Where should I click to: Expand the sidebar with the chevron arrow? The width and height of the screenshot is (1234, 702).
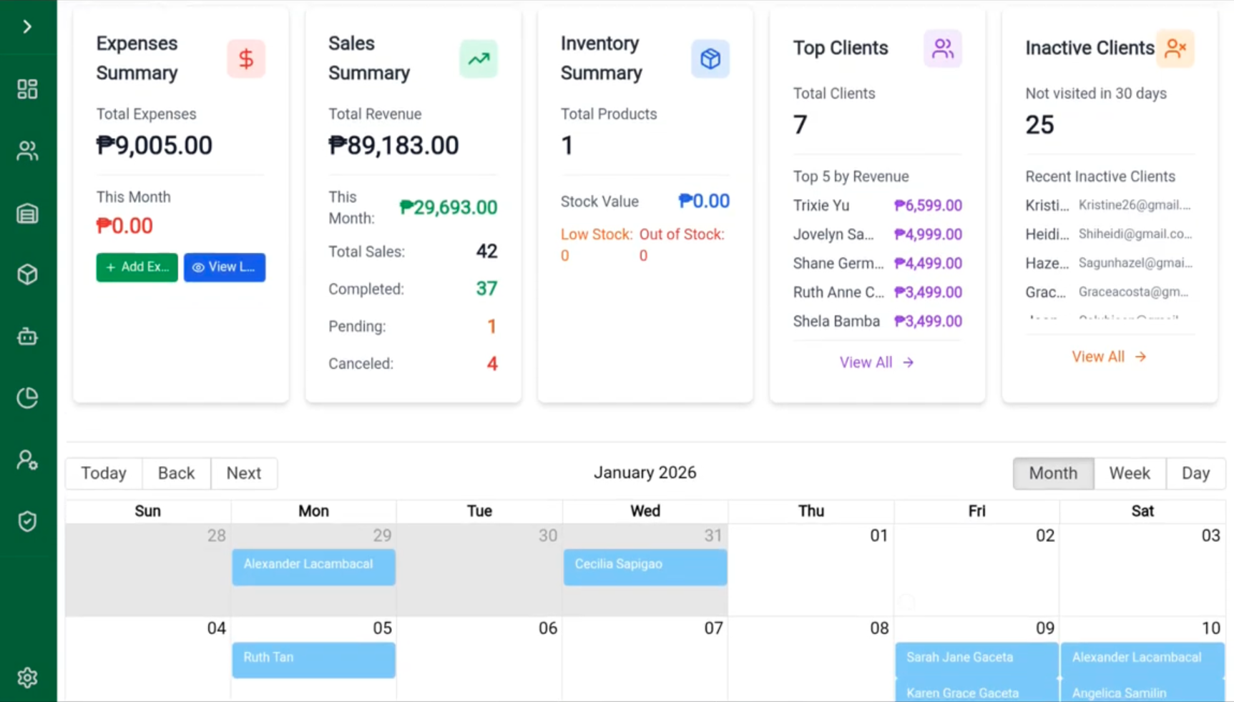coord(27,27)
